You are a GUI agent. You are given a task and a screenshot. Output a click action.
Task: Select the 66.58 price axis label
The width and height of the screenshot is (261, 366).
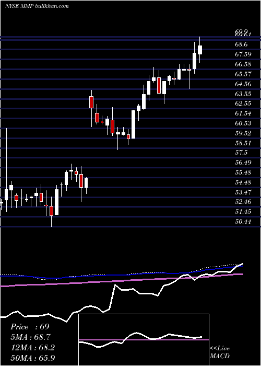[243, 64]
